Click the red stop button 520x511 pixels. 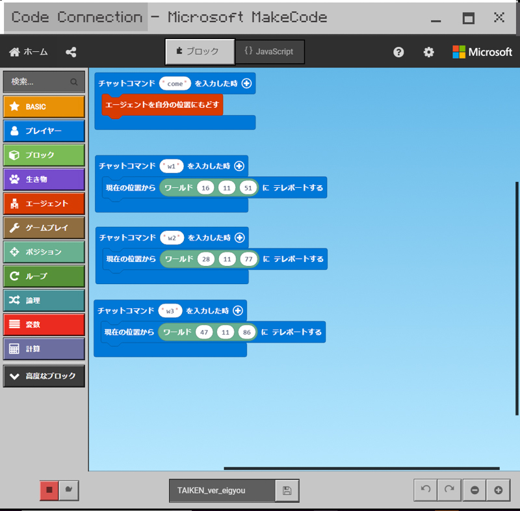pos(49,490)
